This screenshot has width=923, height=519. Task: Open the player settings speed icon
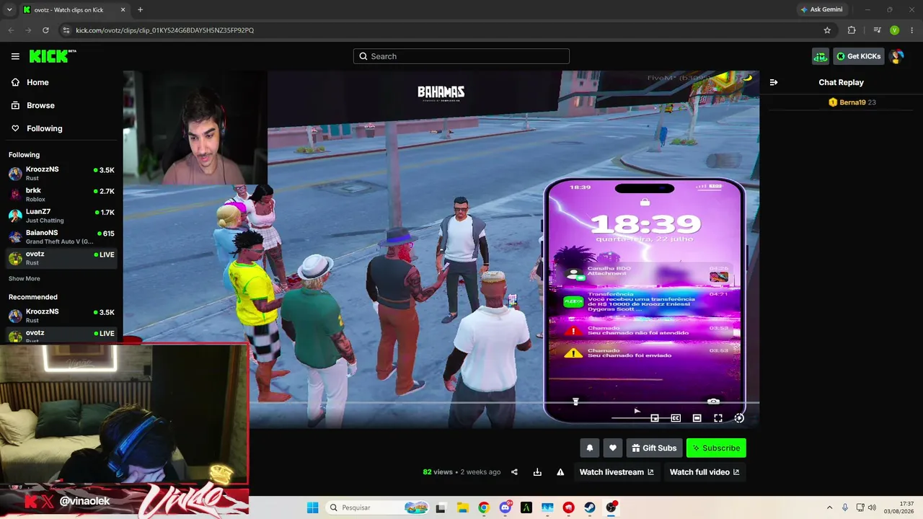coord(739,418)
